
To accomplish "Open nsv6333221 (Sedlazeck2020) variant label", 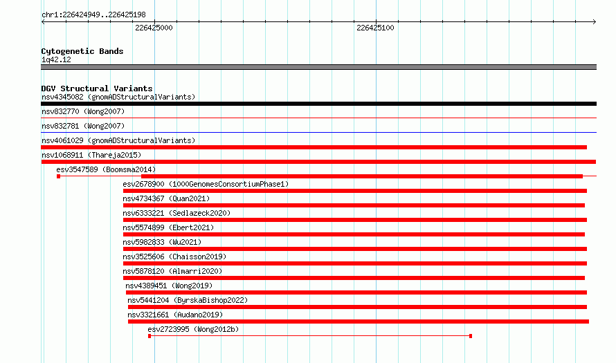I will coord(176,213).
